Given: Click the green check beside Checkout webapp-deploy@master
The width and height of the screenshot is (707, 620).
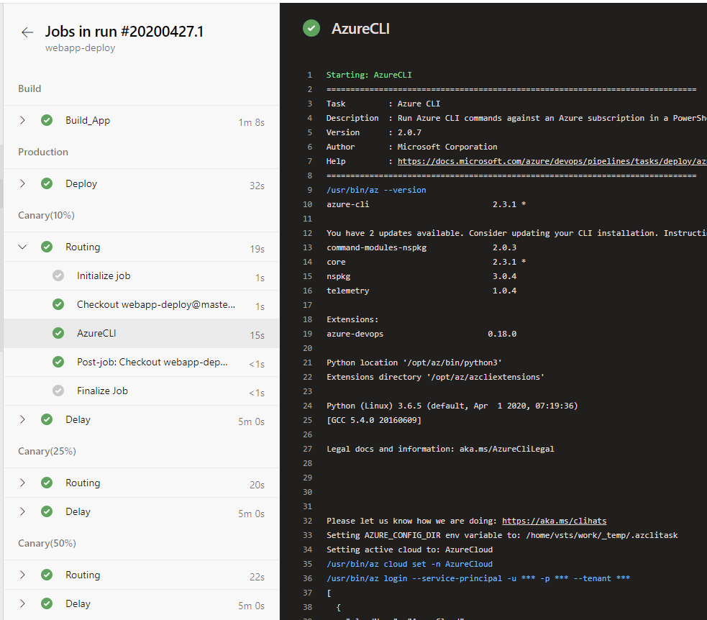Looking at the screenshot, I should pyautogui.click(x=58, y=304).
